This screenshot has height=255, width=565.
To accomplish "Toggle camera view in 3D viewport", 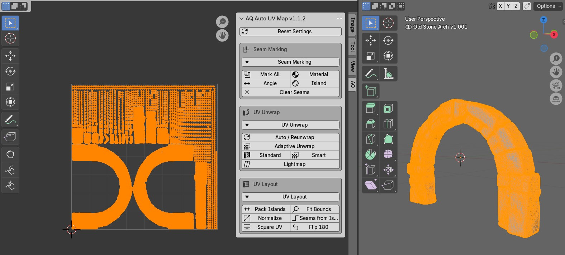I will click(556, 85).
